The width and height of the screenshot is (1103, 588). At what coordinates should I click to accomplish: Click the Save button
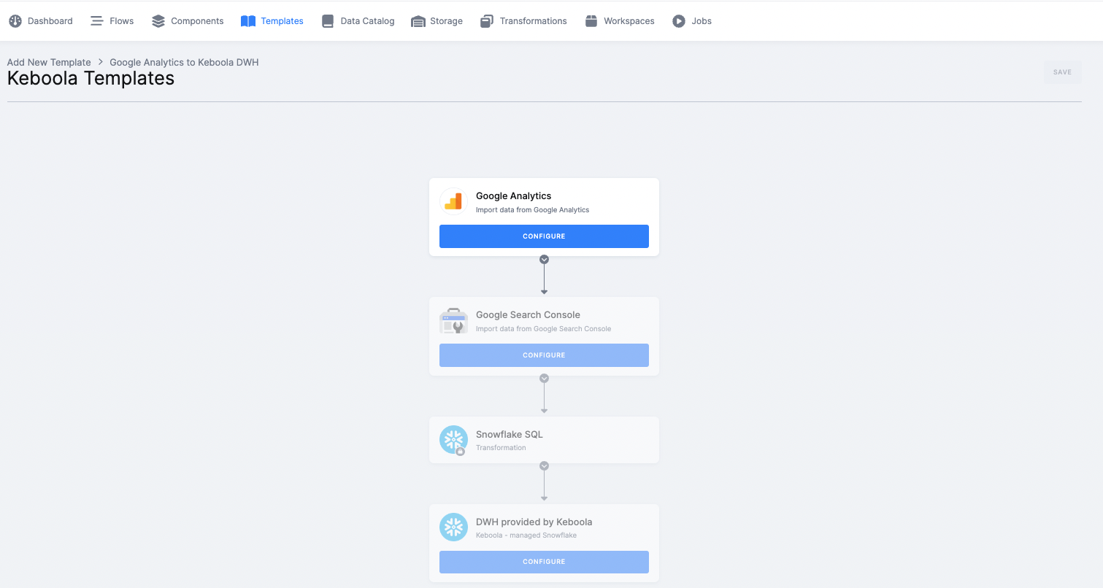(1062, 71)
